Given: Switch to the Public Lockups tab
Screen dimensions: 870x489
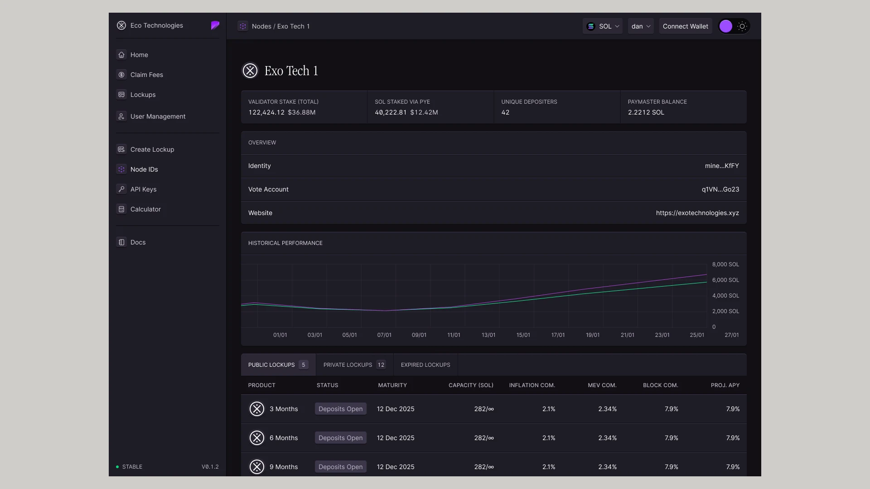Looking at the screenshot, I should (x=278, y=365).
